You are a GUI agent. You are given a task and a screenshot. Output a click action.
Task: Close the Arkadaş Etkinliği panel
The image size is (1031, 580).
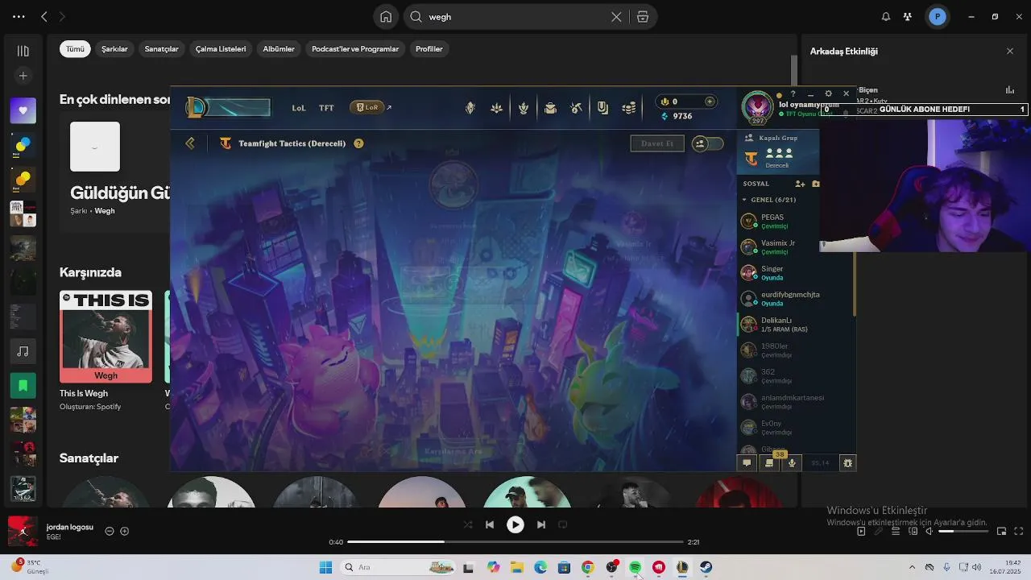1010,51
